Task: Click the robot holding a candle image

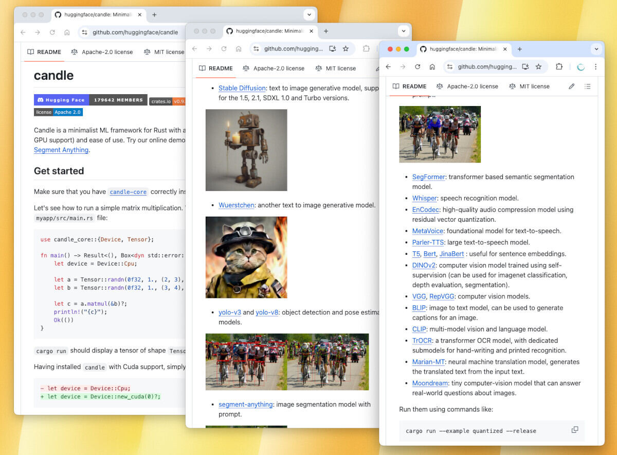Action: pyautogui.click(x=246, y=150)
